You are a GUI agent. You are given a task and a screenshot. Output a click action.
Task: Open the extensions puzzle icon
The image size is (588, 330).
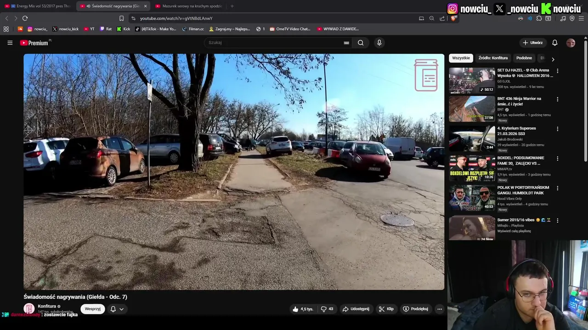[x=539, y=18]
